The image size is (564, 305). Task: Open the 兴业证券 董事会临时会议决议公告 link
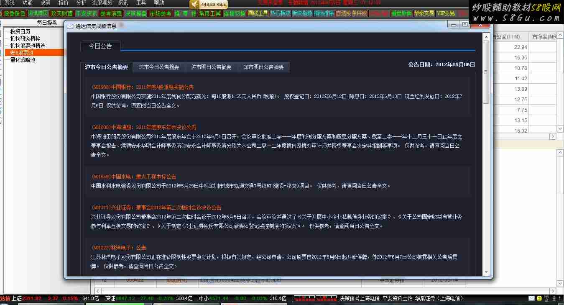(156, 208)
